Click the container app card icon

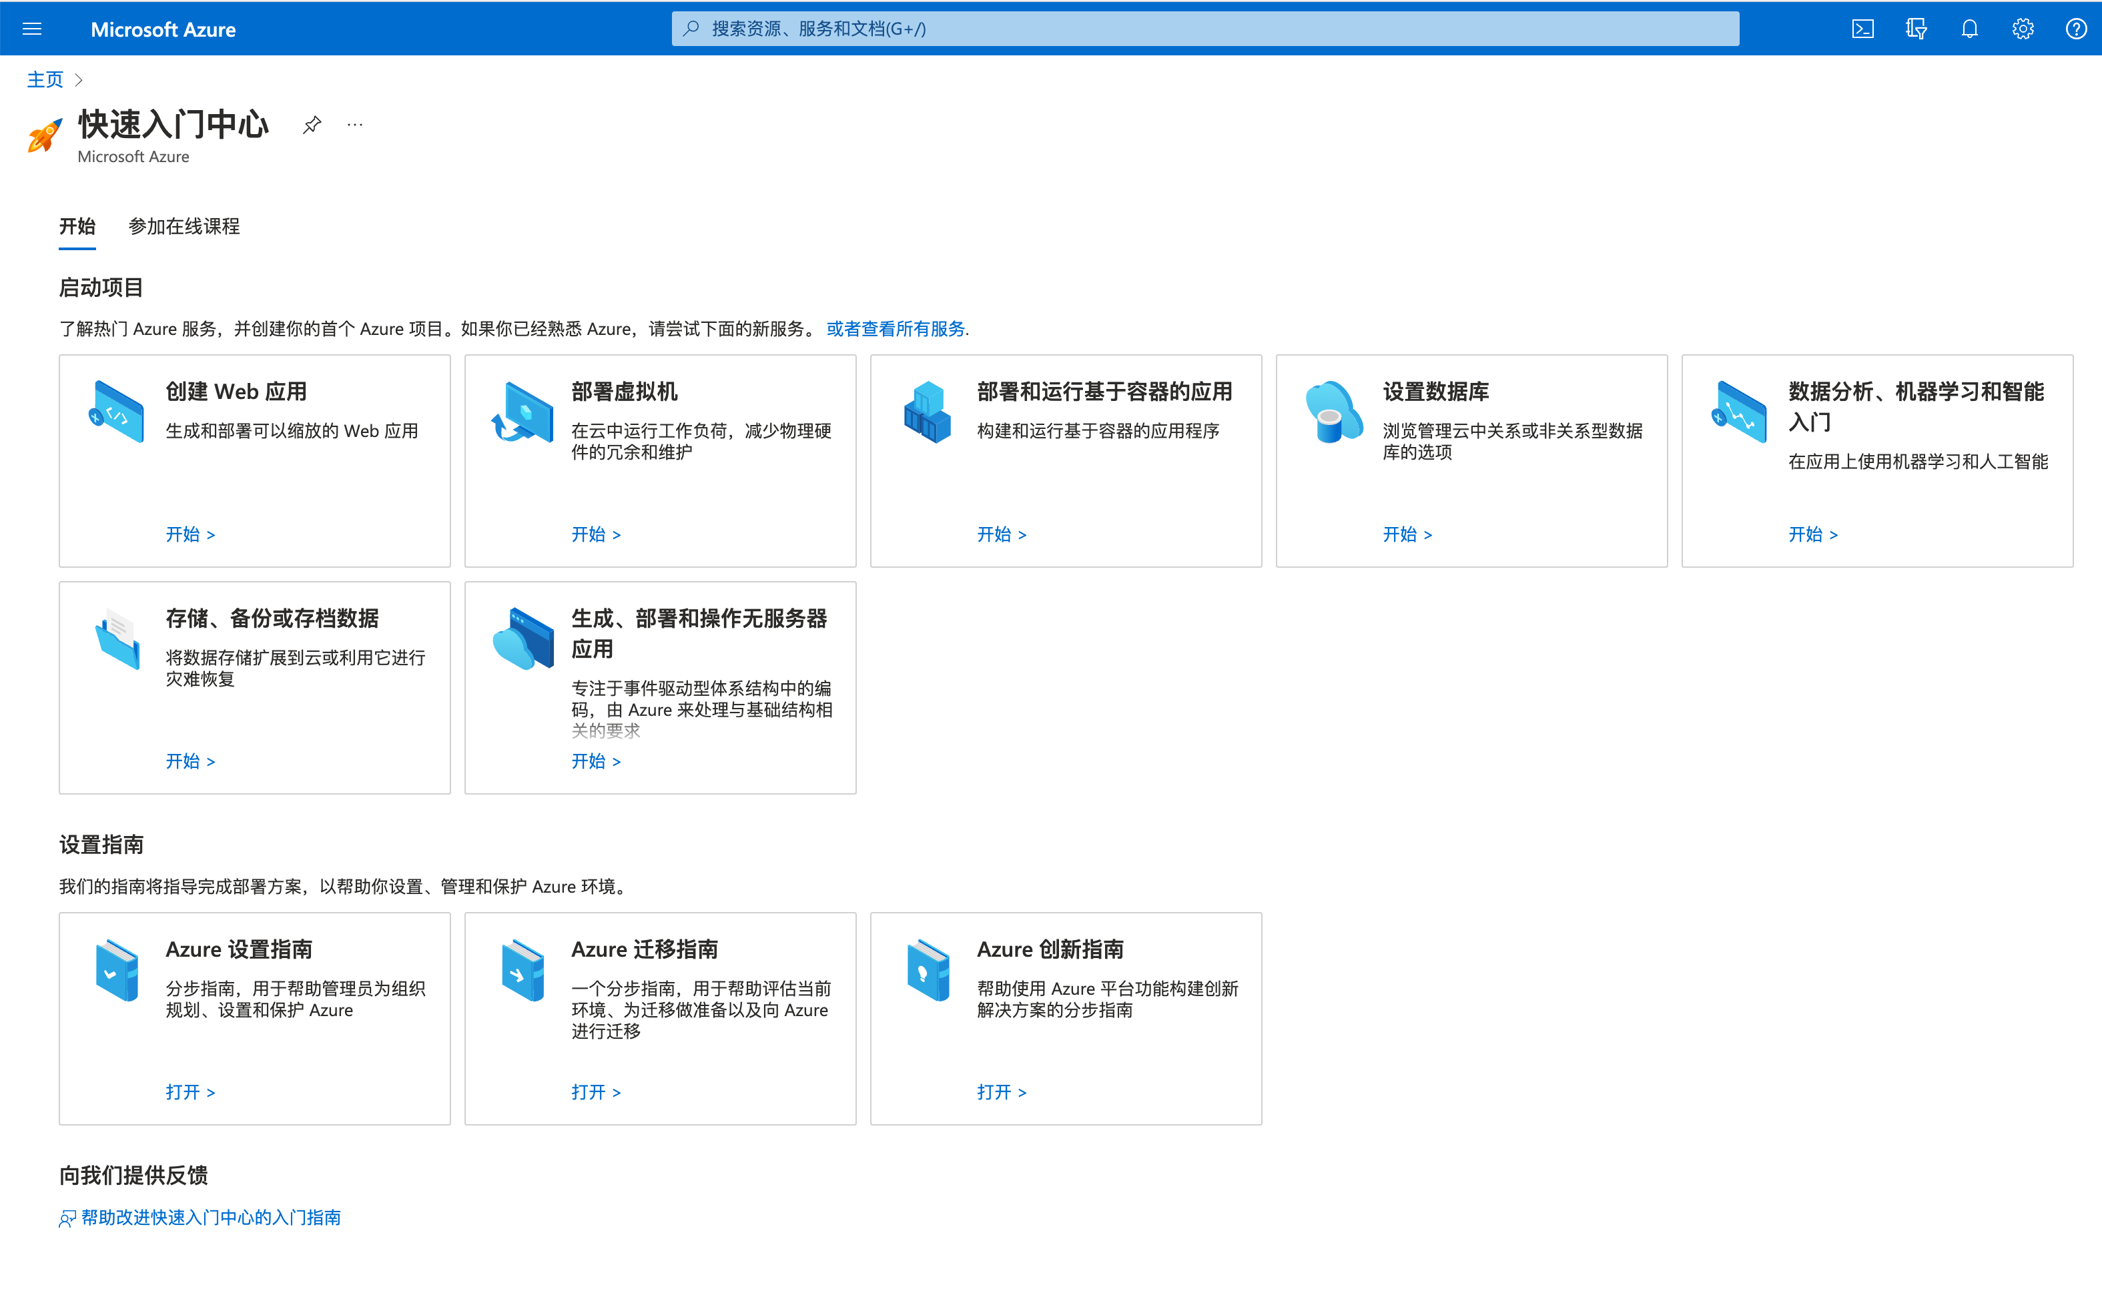(x=927, y=411)
